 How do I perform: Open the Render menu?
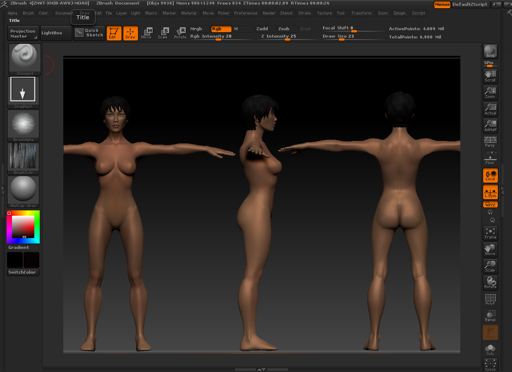point(269,13)
